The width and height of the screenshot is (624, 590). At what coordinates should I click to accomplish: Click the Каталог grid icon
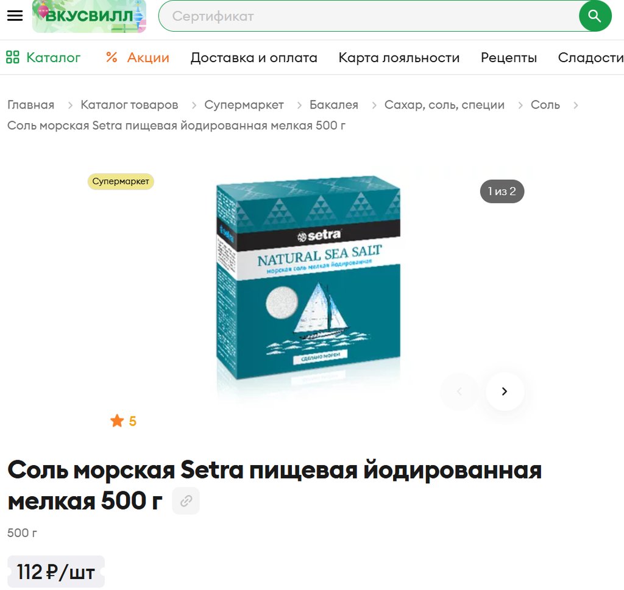(x=13, y=57)
